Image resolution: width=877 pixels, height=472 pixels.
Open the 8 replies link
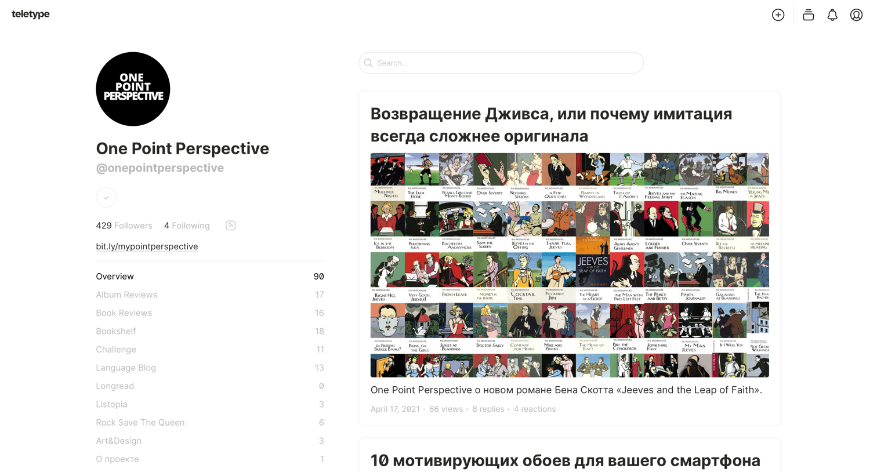click(x=488, y=409)
